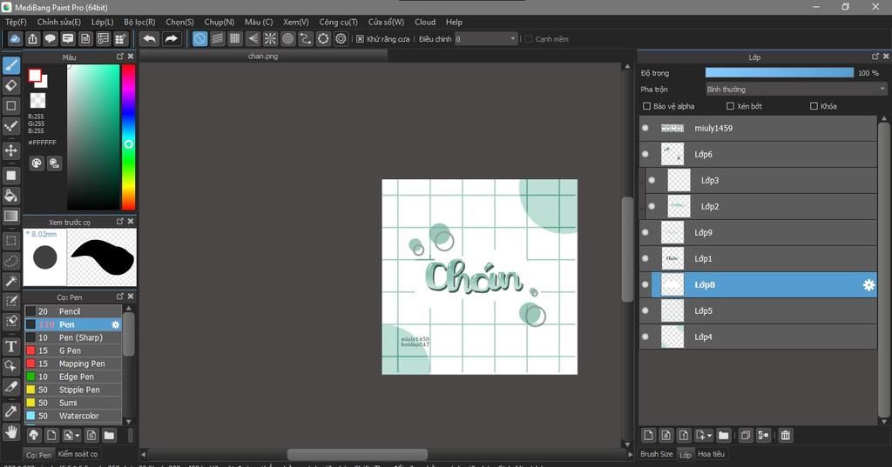Select the Lasso tool
Viewport: 892px width, 467px height.
click(x=10, y=261)
